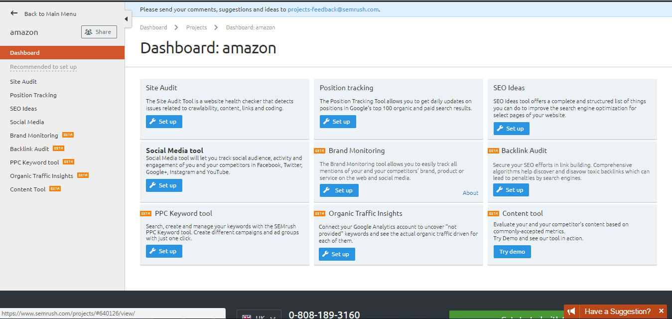Open Brand Monitoring from the sidebar
Image resolution: width=672 pixels, height=319 pixels.
(x=34, y=136)
